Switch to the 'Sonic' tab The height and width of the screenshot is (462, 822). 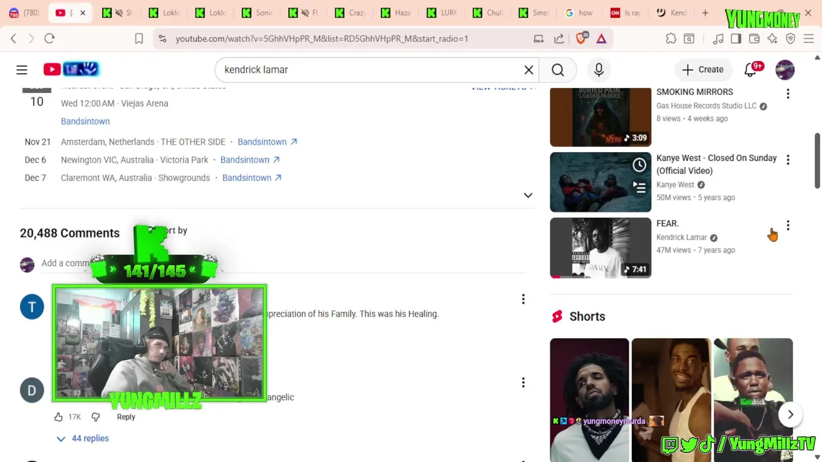(257, 13)
